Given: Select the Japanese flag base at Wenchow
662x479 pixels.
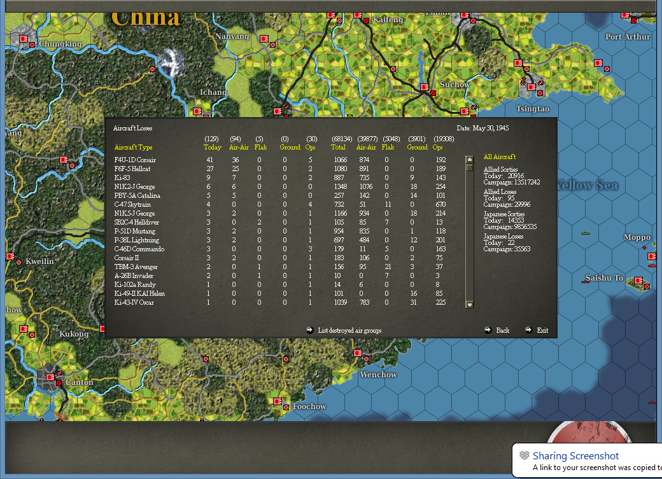Looking at the screenshot, I should pos(358,353).
